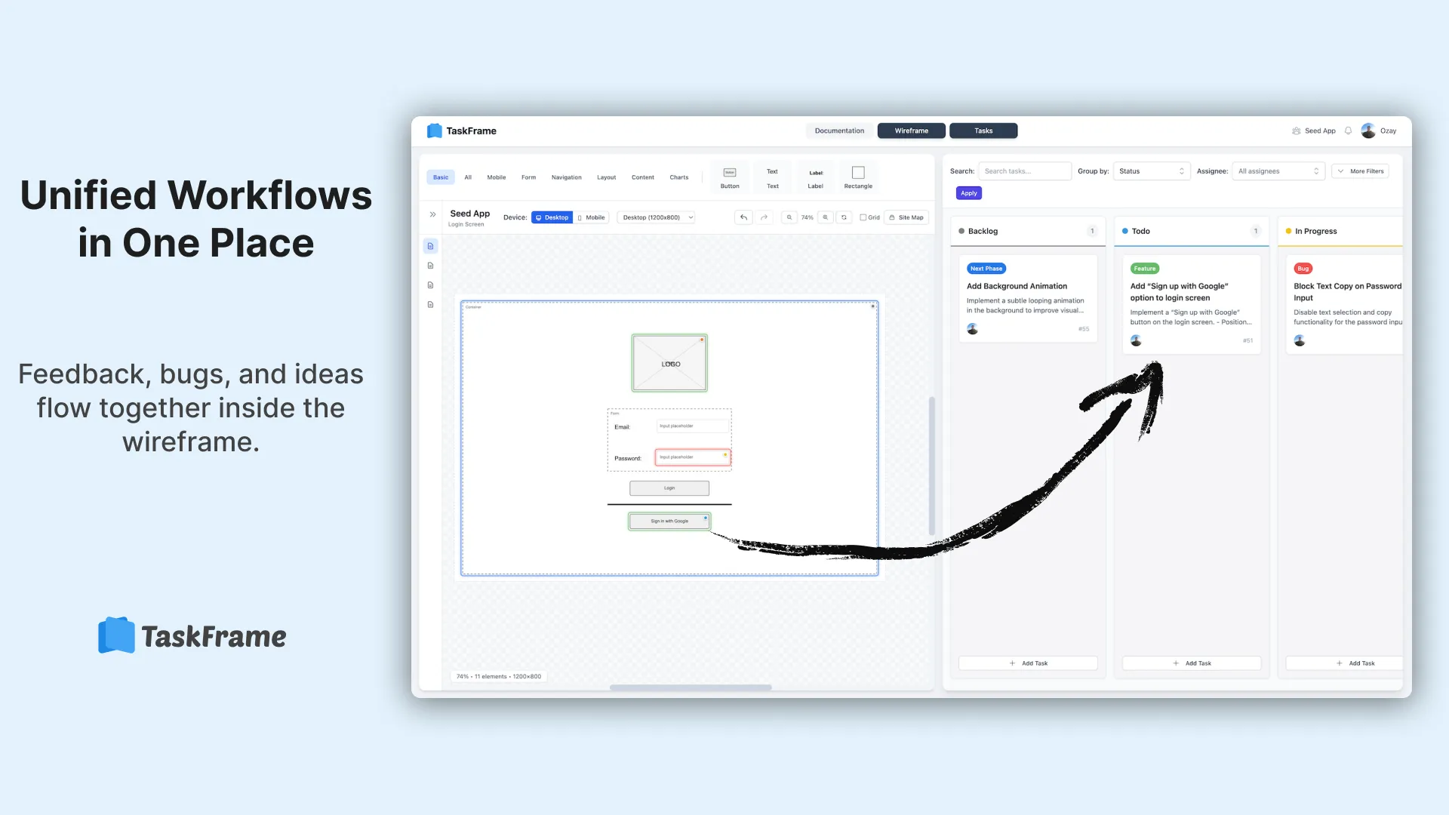
Task: Click the Zoom in magnifier icon
Action: click(826, 217)
